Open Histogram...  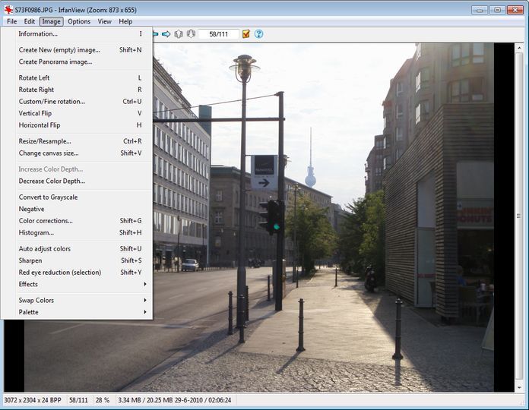point(81,232)
